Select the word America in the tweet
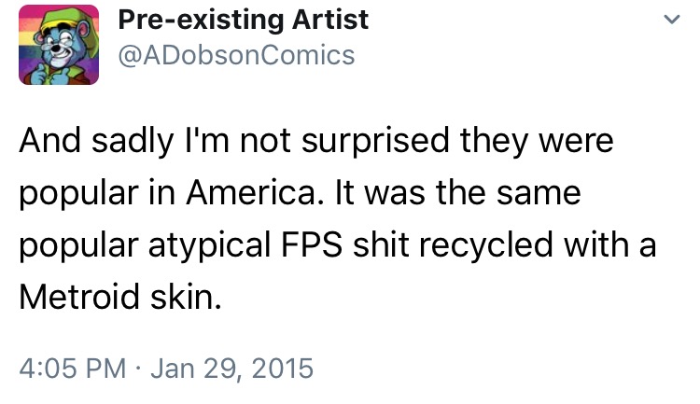700x404 pixels. coord(251,192)
